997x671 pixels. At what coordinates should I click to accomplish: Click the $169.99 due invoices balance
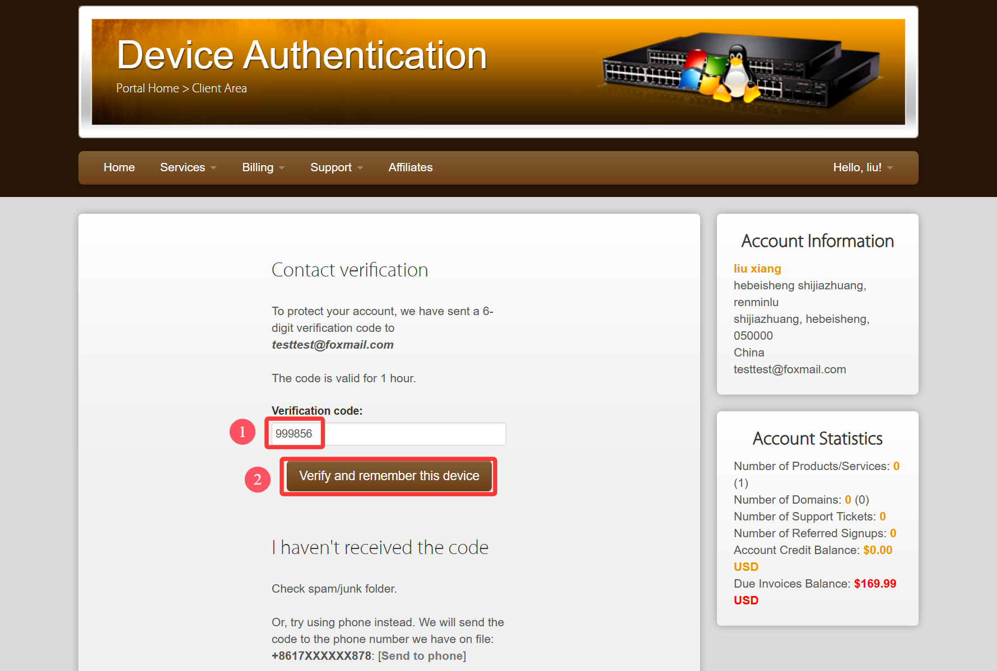point(874,584)
